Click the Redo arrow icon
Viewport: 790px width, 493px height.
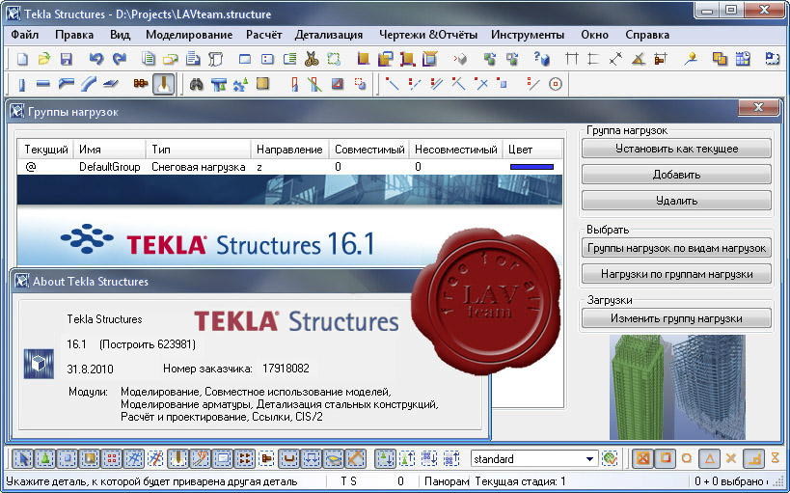coord(119,60)
